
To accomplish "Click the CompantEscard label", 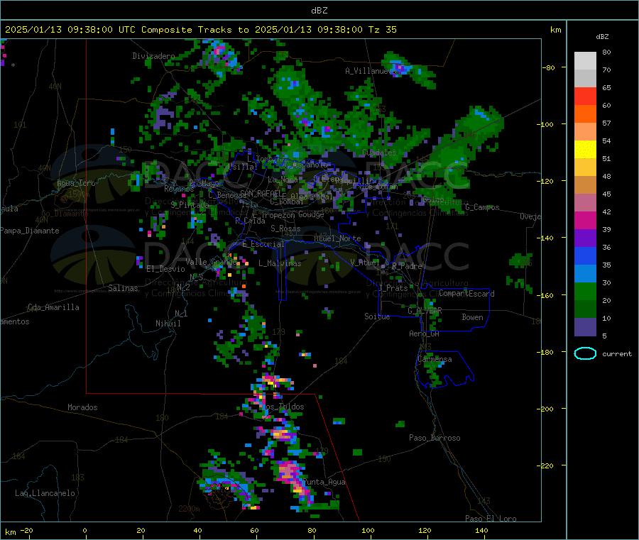I will [466, 294].
